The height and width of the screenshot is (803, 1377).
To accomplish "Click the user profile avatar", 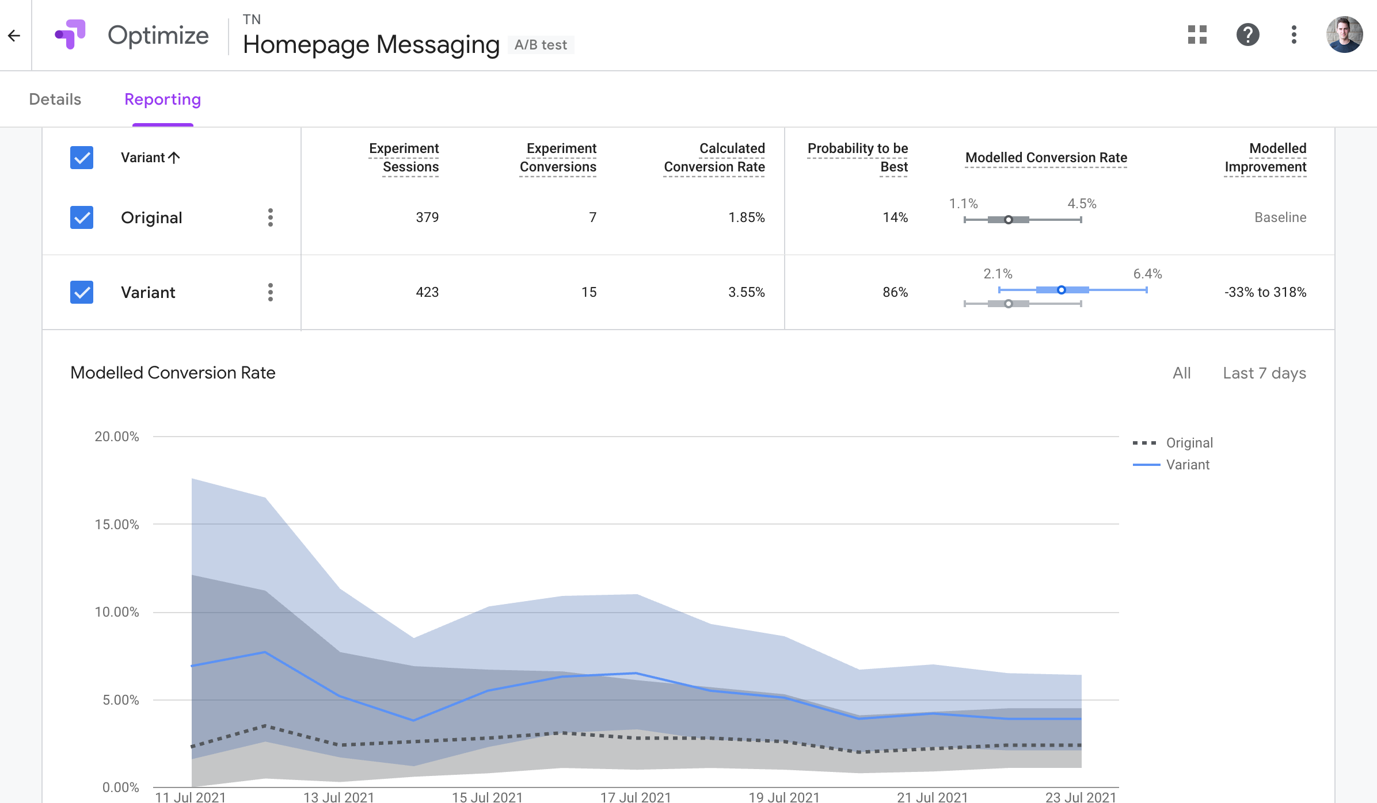I will (x=1344, y=35).
